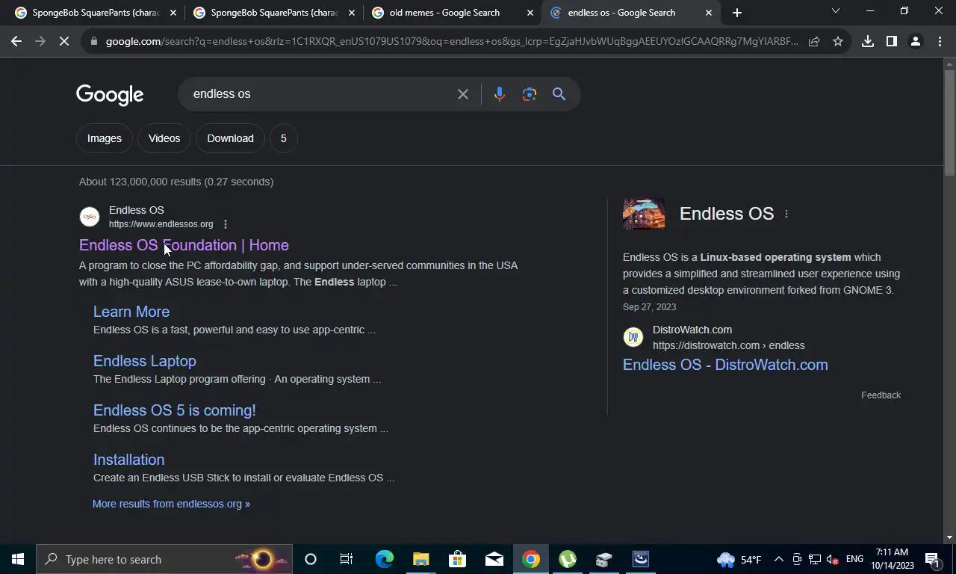
Task: Open Task View on the taskbar
Action: pyautogui.click(x=347, y=559)
